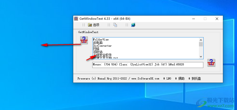Click the # 捐助 donate link
The image size is (237, 110).
click(180, 78)
